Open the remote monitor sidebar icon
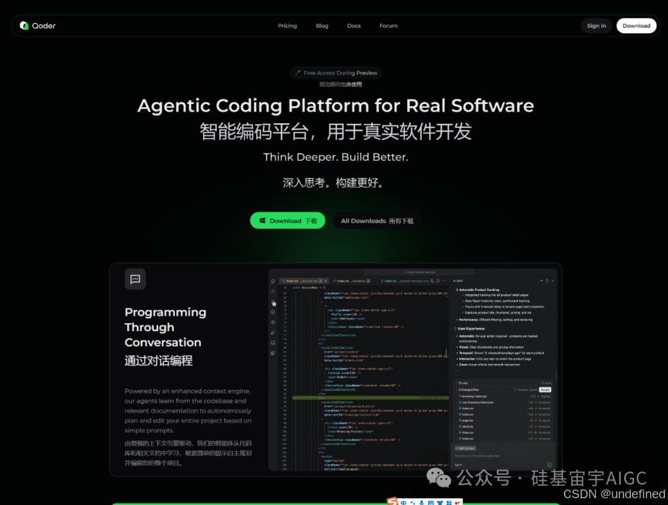Image resolution: width=668 pixels, height=505 pixels. [273, 343]
